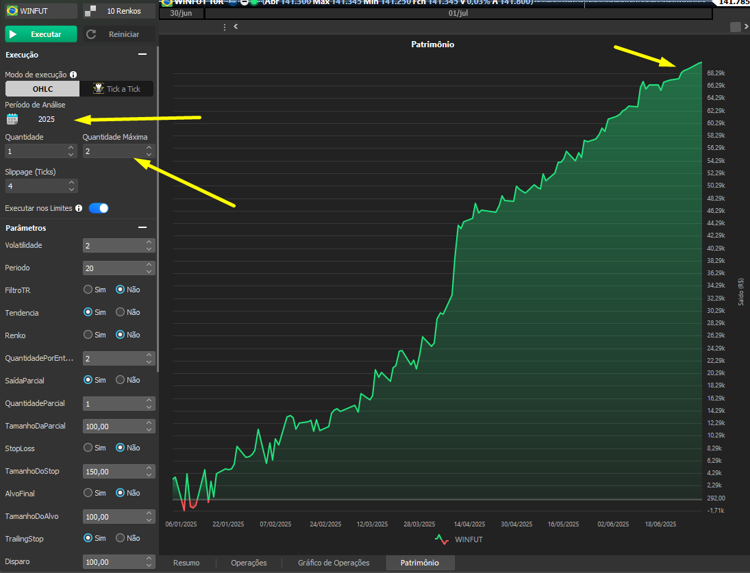Click the gray square button at top right
Viewport: 750px width, 573px height.
click(735, 27)
